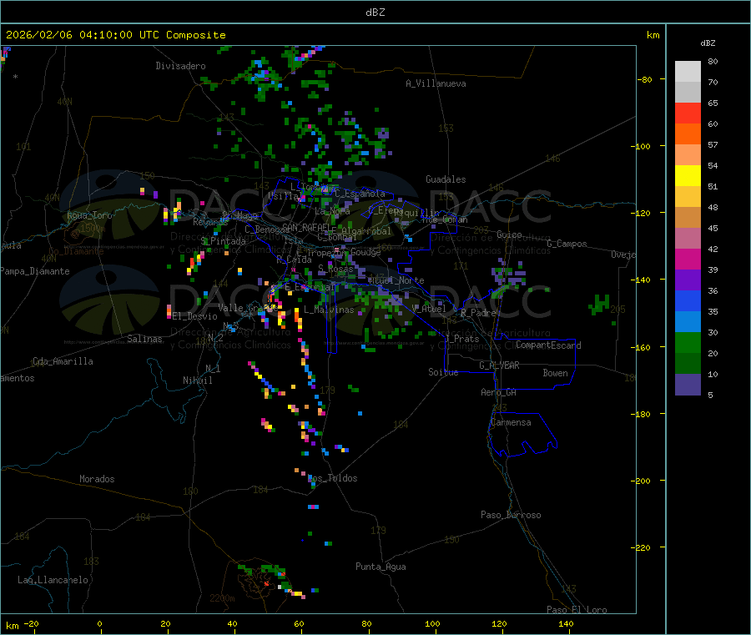Click the '-80' km axis tick label
Image resolution: width=751 pixels, height=635 pixels.
[x=645, y=79]
